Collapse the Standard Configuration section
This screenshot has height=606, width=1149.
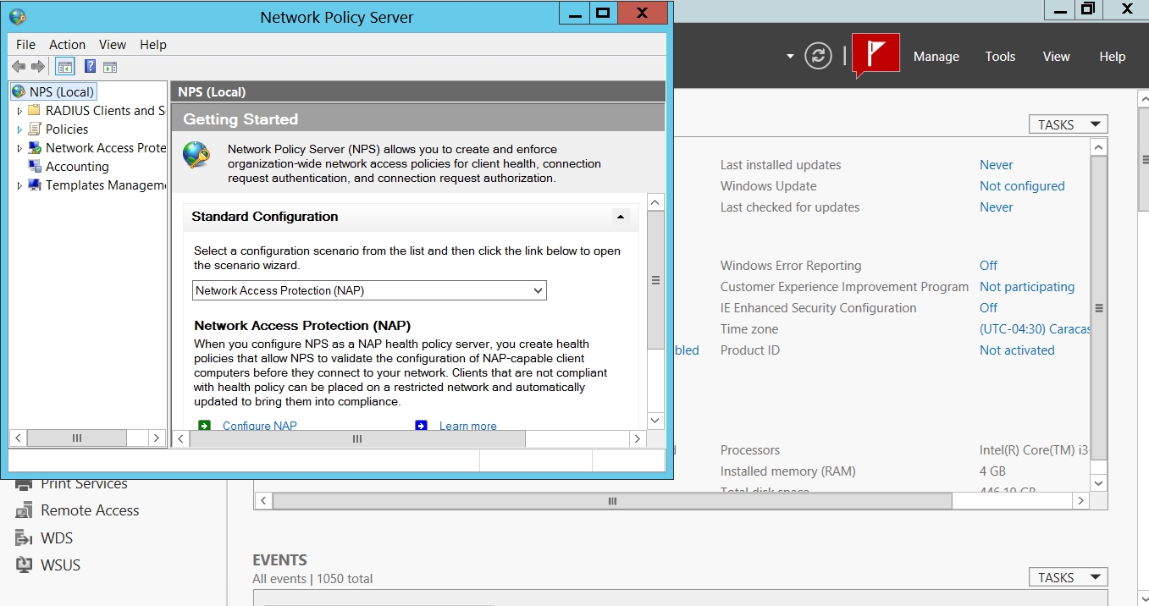pyautogui.click(x=621, y=217)
